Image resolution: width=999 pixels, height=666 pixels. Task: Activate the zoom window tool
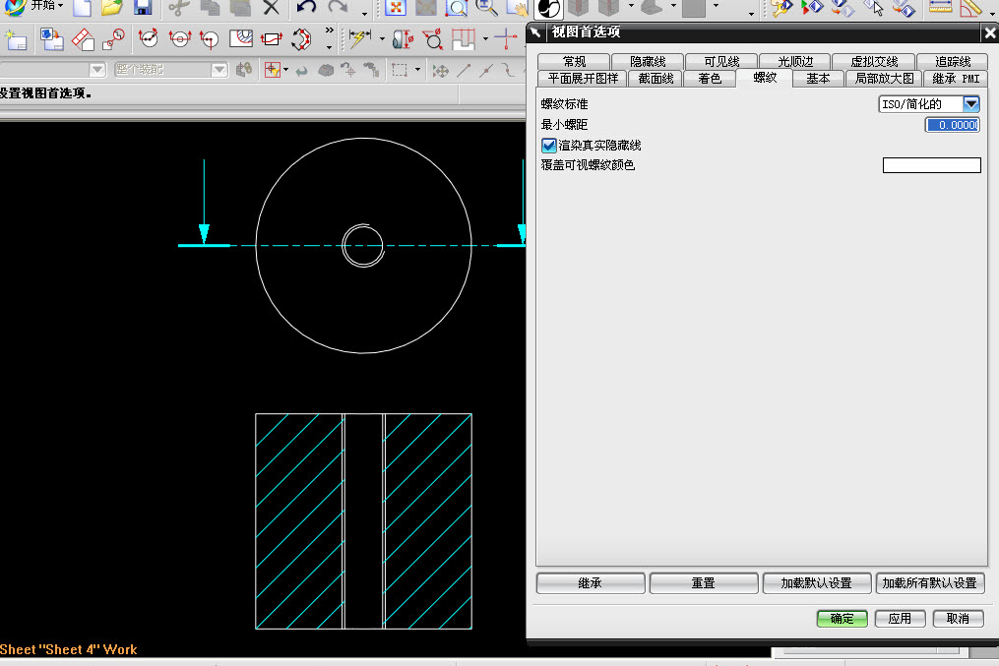[x=456, y=8]
